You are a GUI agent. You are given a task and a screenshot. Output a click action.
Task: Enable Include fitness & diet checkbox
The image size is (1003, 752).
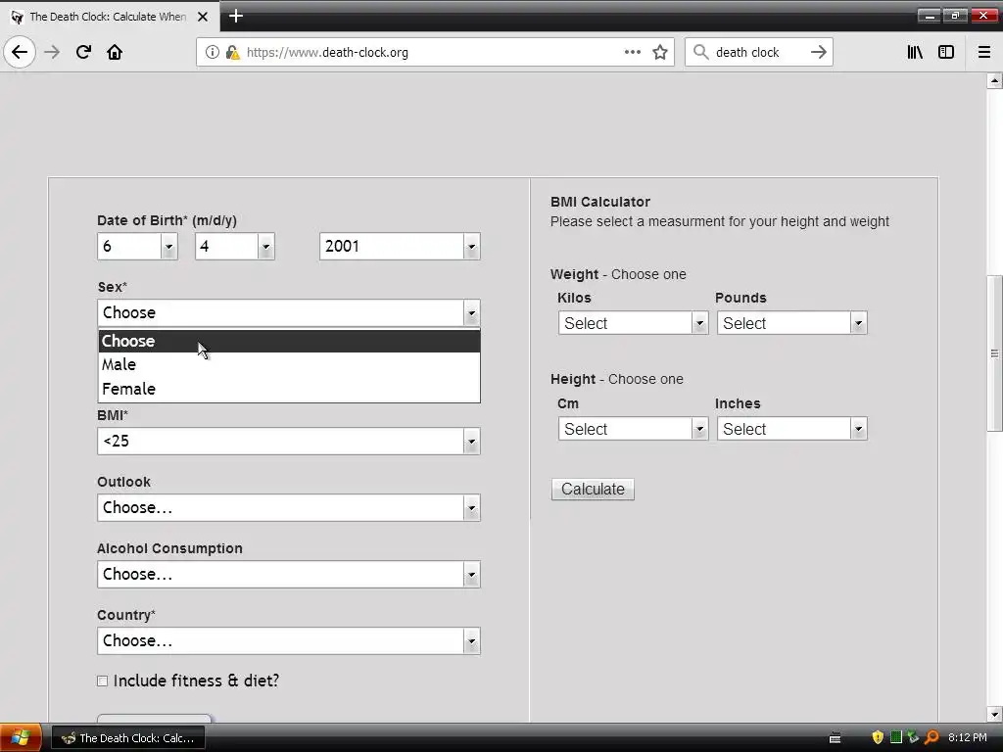[102, 681]
